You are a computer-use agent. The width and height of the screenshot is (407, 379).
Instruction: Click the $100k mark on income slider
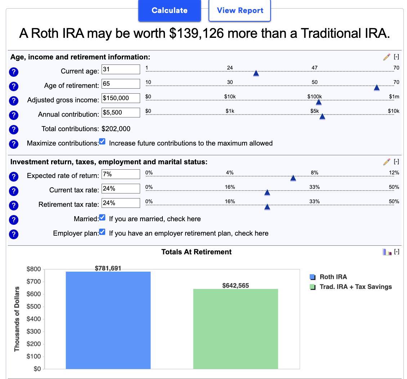[314, 97]
